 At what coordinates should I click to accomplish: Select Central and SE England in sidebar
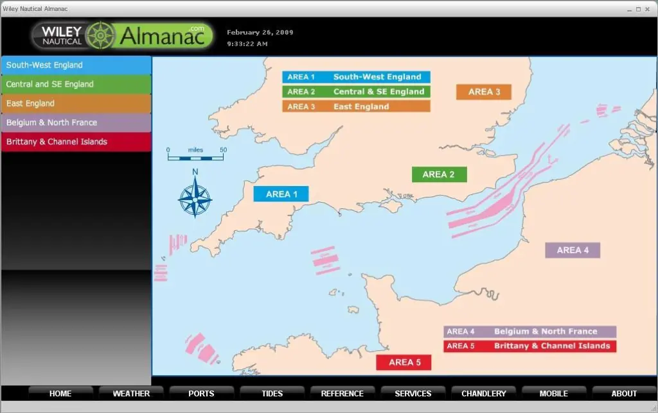(76, 84)
